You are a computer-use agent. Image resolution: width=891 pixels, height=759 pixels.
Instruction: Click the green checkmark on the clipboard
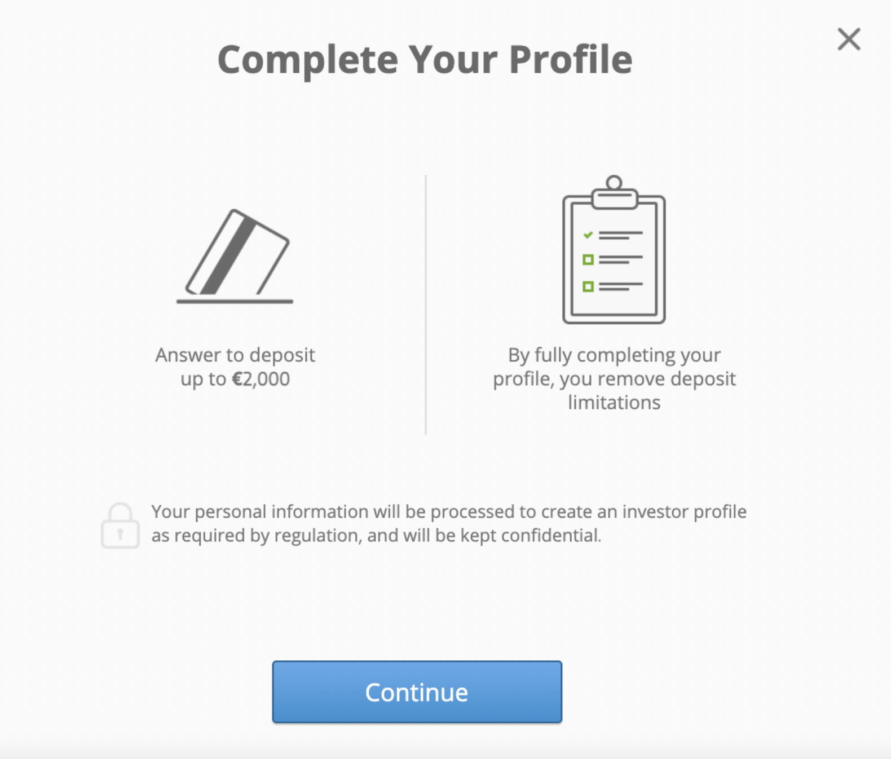[588, 235]
